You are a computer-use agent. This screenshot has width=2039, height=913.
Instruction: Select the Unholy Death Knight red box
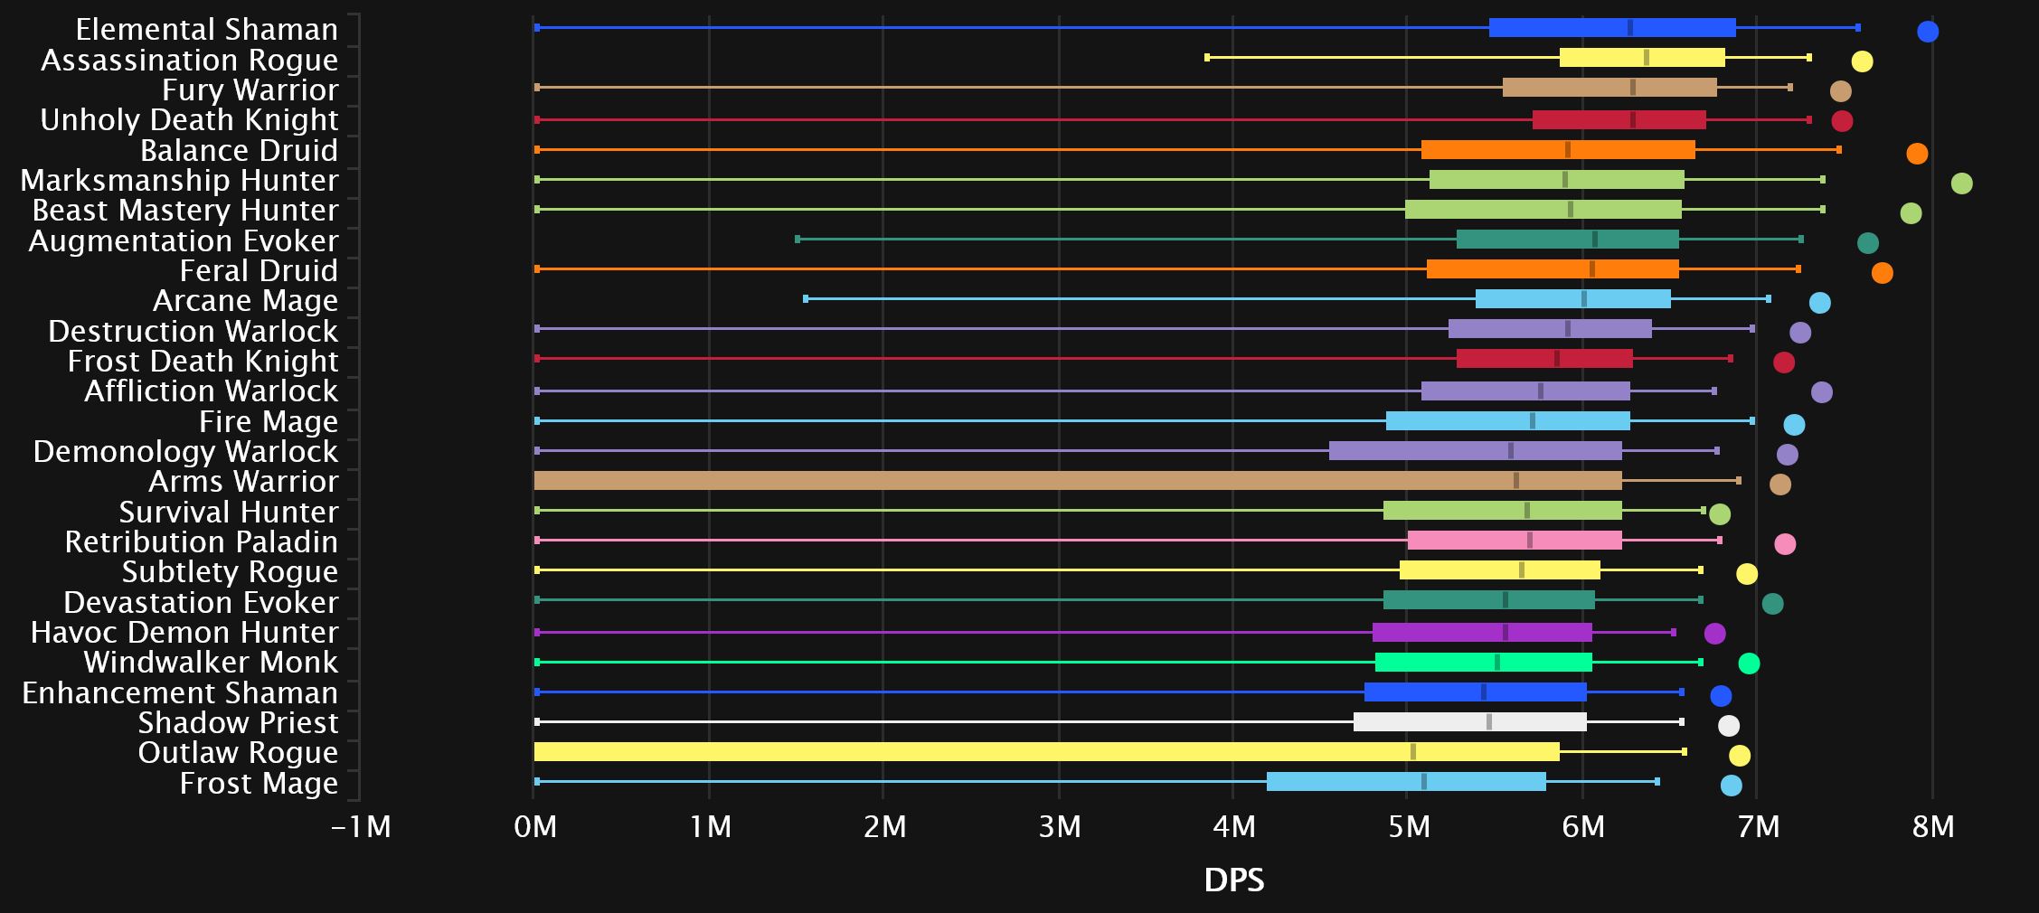point(1619,120)
